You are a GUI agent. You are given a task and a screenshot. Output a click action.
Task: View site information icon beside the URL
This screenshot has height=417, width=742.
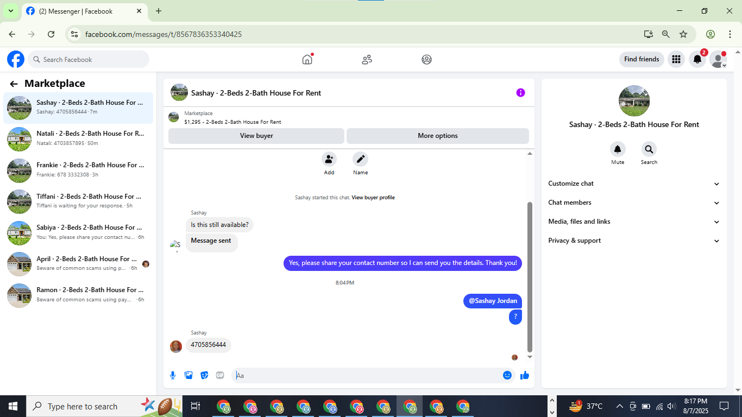point(75,34)
